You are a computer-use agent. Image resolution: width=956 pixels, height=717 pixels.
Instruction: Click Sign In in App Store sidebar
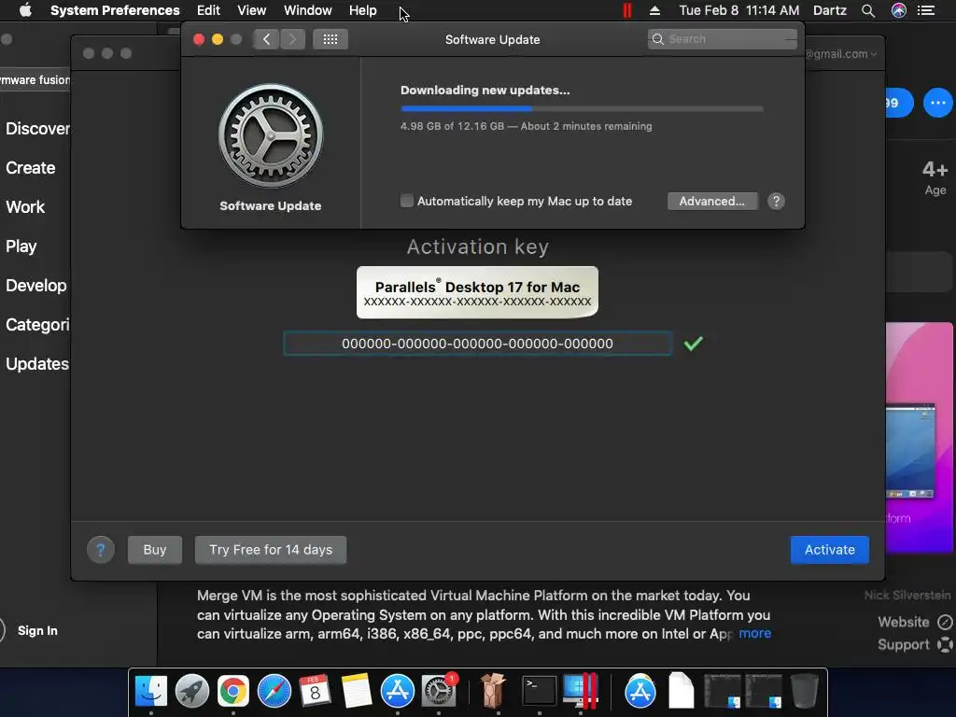(x=37, y=630)
